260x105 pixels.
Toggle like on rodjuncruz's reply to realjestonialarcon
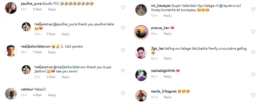(x=123, y=71)
